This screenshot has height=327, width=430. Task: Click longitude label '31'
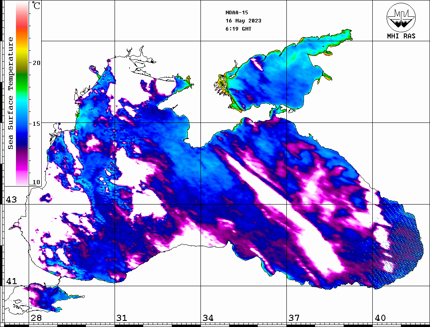coord(122,318)
